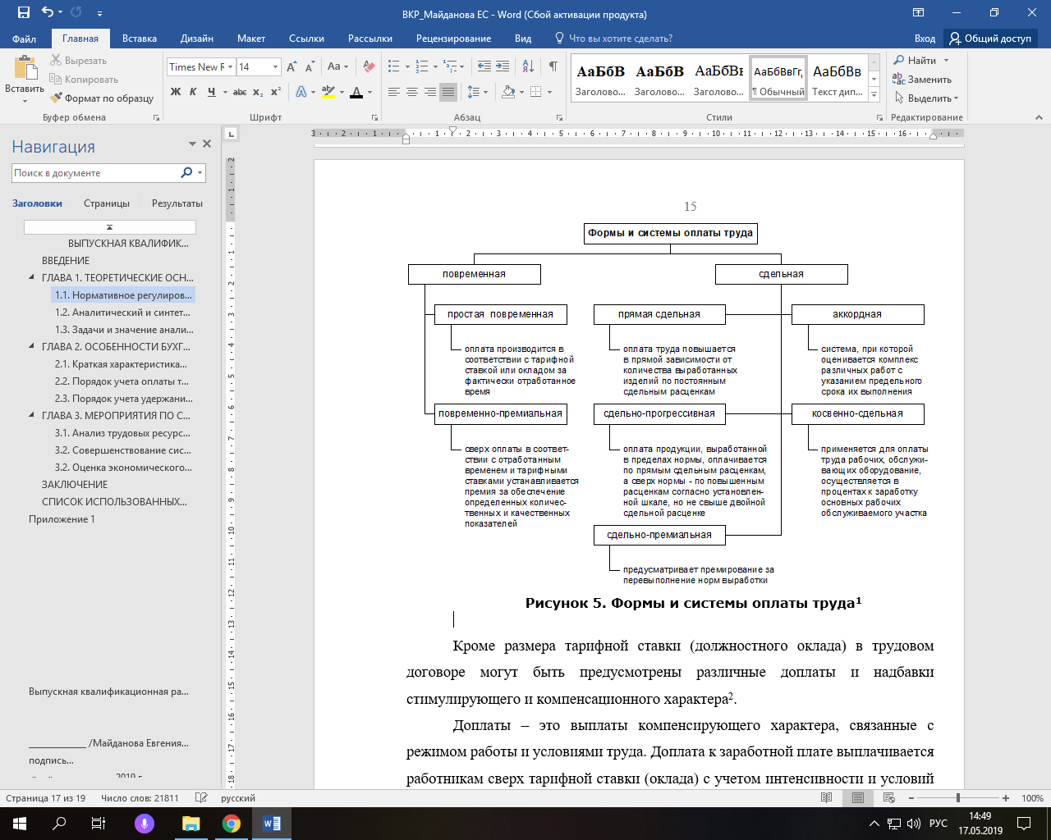Increase paragraph indent
This screenshot has width=1051, height=840.
click(503, 67)
